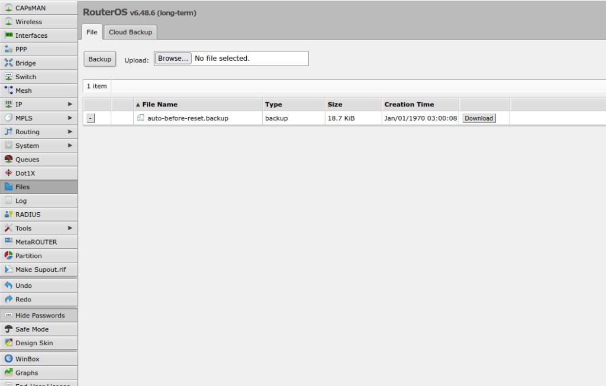This screenshot has height=386, width=606.
Task: Sort by File Name column header
Action: point(198,104)
